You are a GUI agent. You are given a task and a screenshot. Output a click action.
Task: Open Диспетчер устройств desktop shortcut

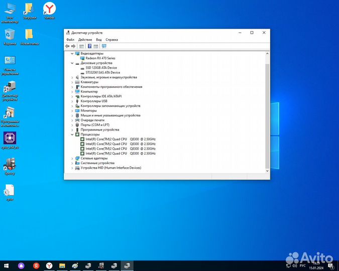point(10,91)
